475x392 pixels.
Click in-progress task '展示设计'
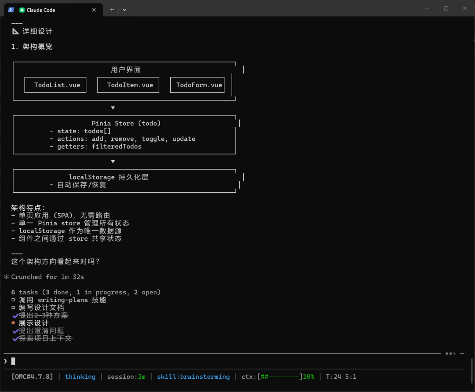(30, 323)
